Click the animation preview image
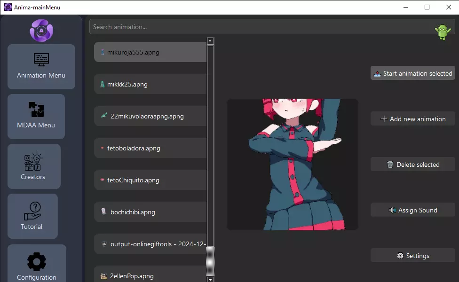The image size is (459, 282). 293,164
